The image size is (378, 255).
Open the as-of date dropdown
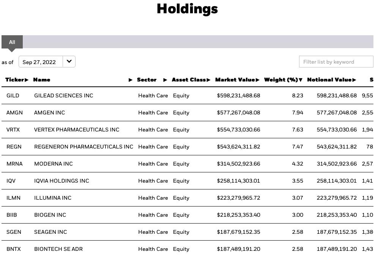[x=47, y=62]
